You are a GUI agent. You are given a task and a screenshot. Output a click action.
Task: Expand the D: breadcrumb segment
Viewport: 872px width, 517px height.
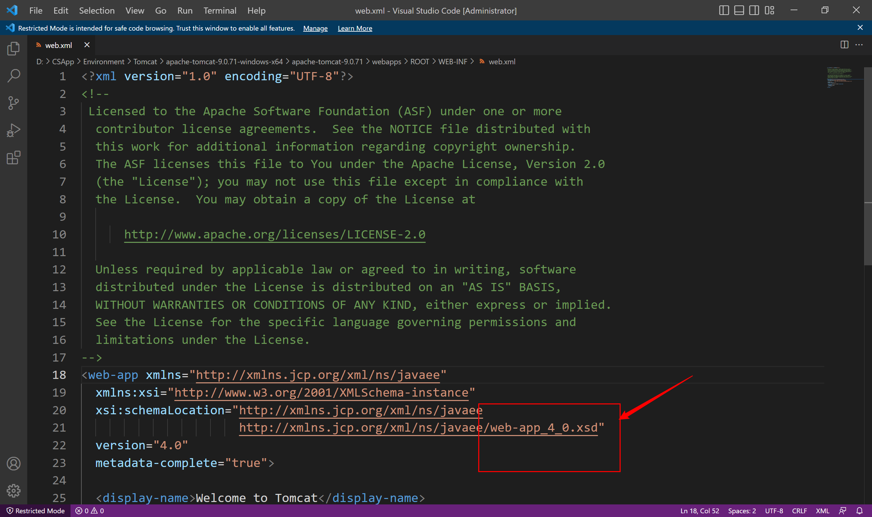40,62
